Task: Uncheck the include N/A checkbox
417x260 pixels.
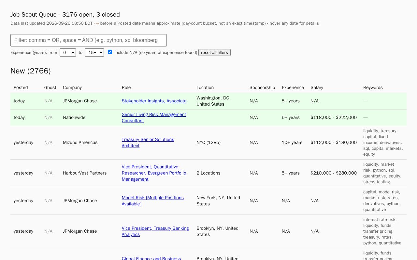Action: click(110, 52)
